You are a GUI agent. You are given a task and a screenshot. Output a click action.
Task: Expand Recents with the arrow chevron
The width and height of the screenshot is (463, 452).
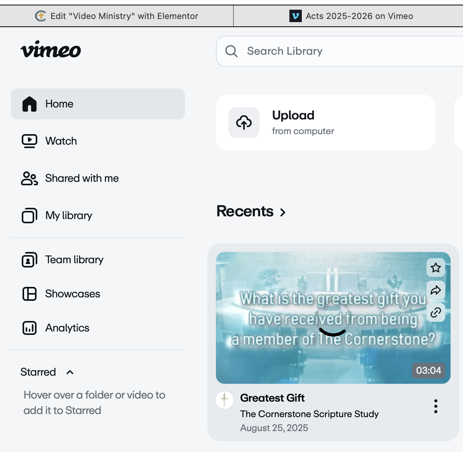point(283,212)
